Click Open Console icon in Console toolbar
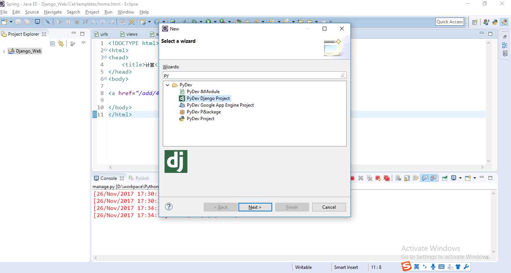 (x=468, y=178)
